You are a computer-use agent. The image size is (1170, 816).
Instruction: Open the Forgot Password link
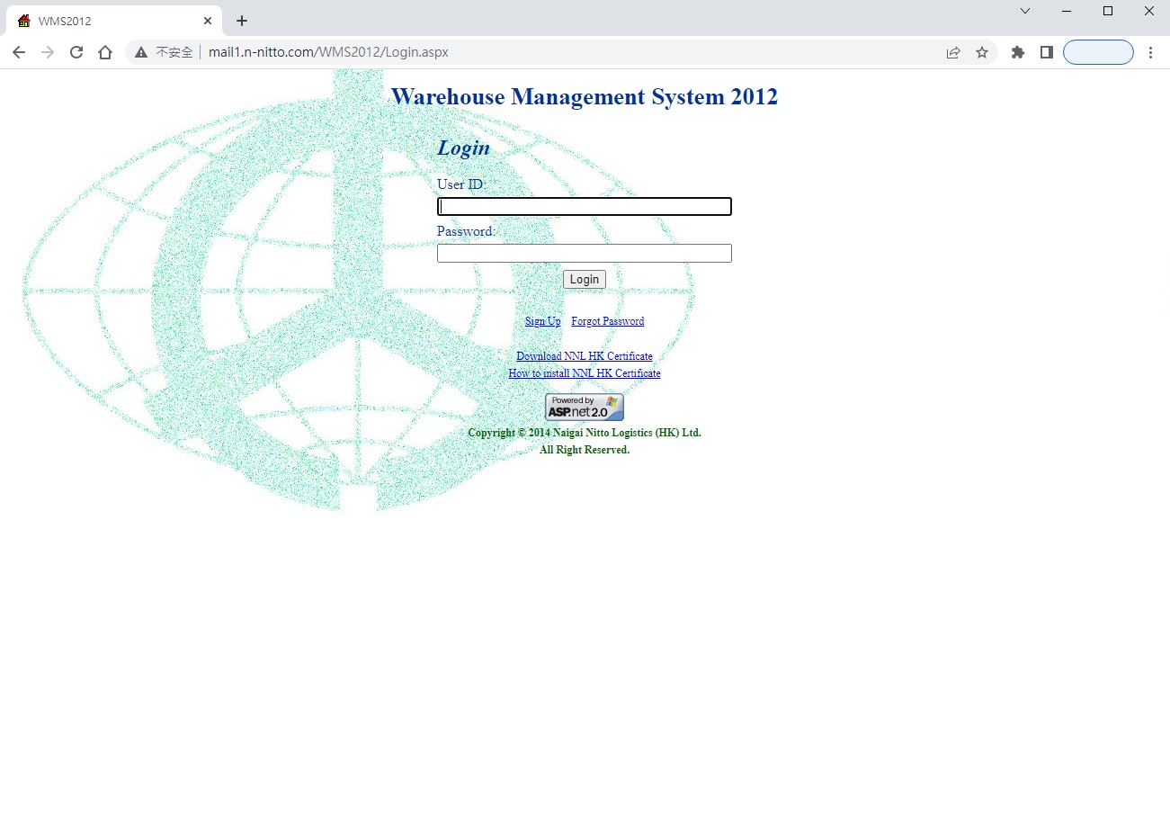click(x=608, y=321)
